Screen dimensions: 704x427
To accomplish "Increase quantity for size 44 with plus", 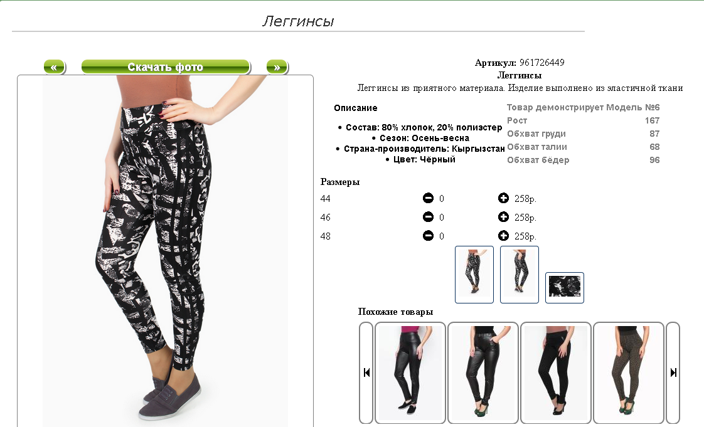I will click(503, 198).
